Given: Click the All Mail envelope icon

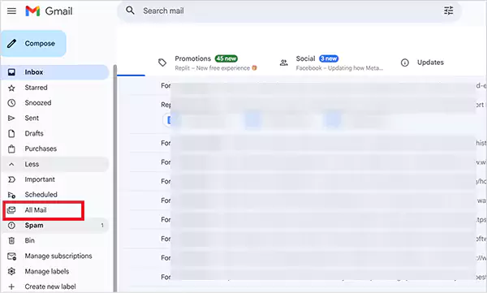Looking at the screenshot, I should (11, 210).
